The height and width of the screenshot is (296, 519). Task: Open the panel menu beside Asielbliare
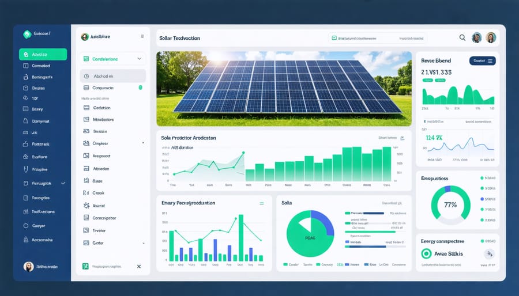click(x=142, y=36)
